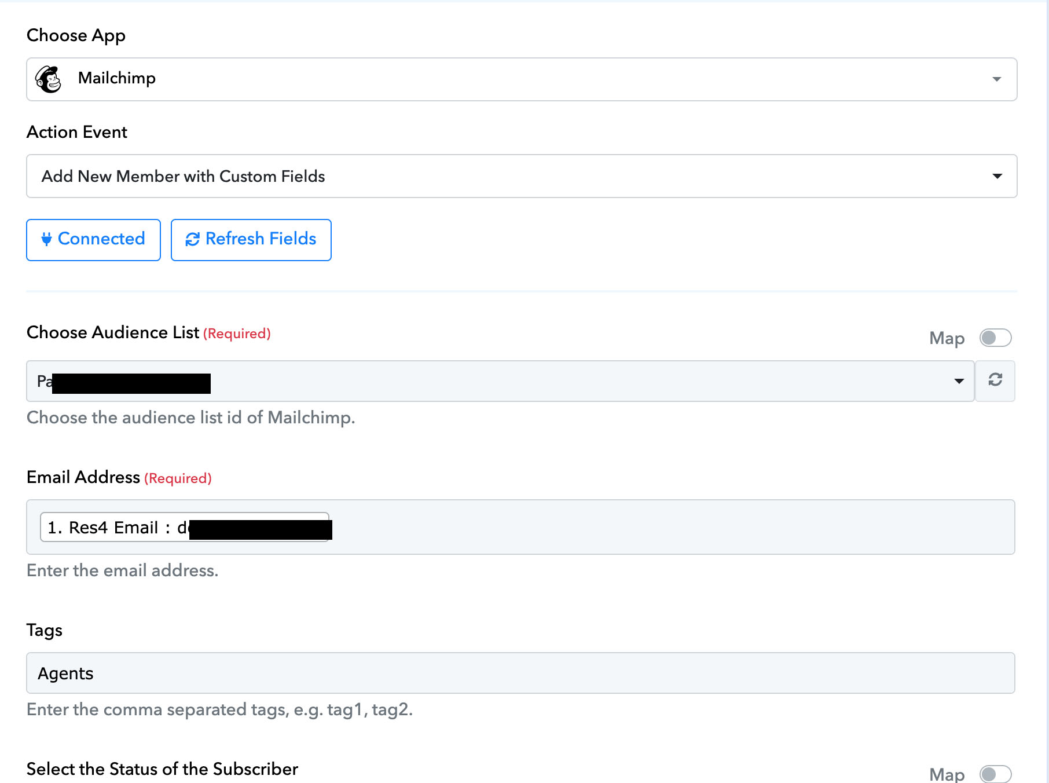The image size is (1049, 783).
Task: Click 'Enter the comma separated tags' hint
Action: (220, 709)
